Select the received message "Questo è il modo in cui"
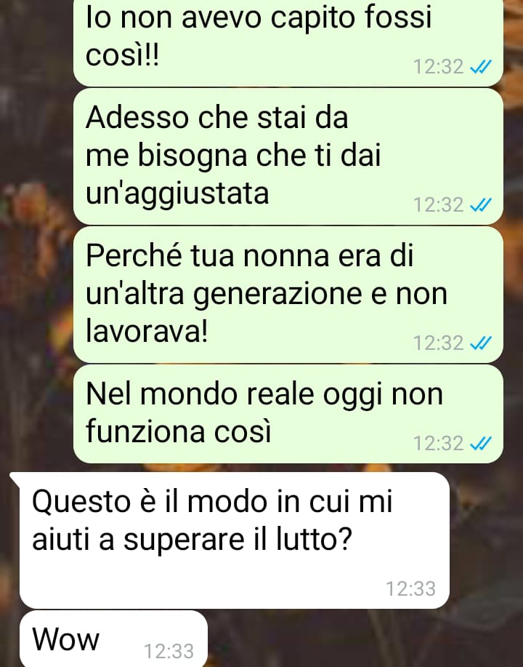The height and width of the screenshot is (667, 523). pyautogui.click(x=234, y=540)
